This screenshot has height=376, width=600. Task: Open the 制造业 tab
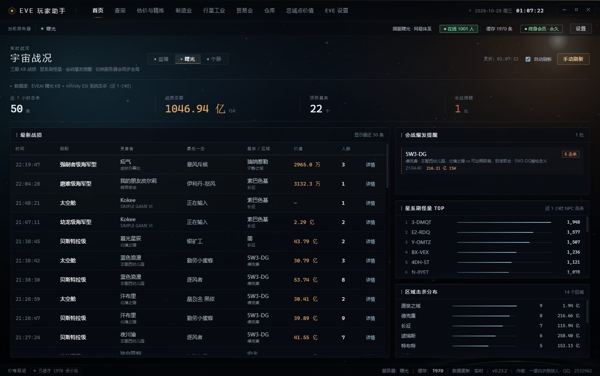184,11
